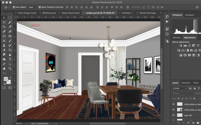Viewport: 201px width, 125px height.
Task: Open the Info panel icon
Action: coord(167,34)
